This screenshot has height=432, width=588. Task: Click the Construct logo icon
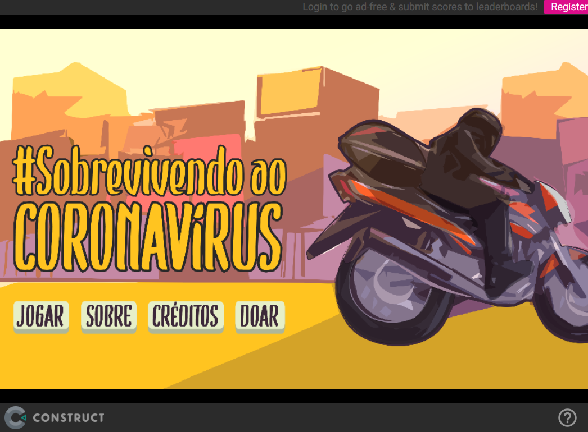(x=15, y=417)
